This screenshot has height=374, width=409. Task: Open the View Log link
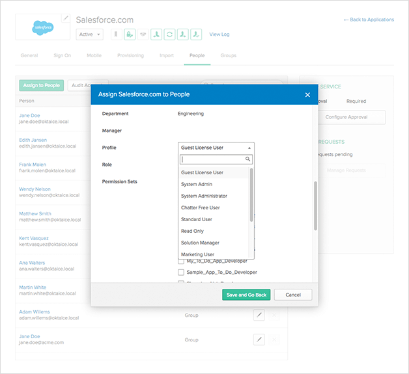pyautogui.click(x=219, y=34)
